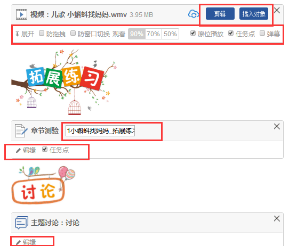Toggle the video 任务点 checkbox

point(231,33)
